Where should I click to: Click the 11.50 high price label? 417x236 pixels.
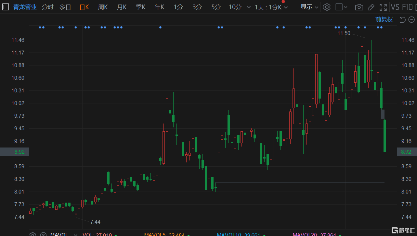click(344, 33)
